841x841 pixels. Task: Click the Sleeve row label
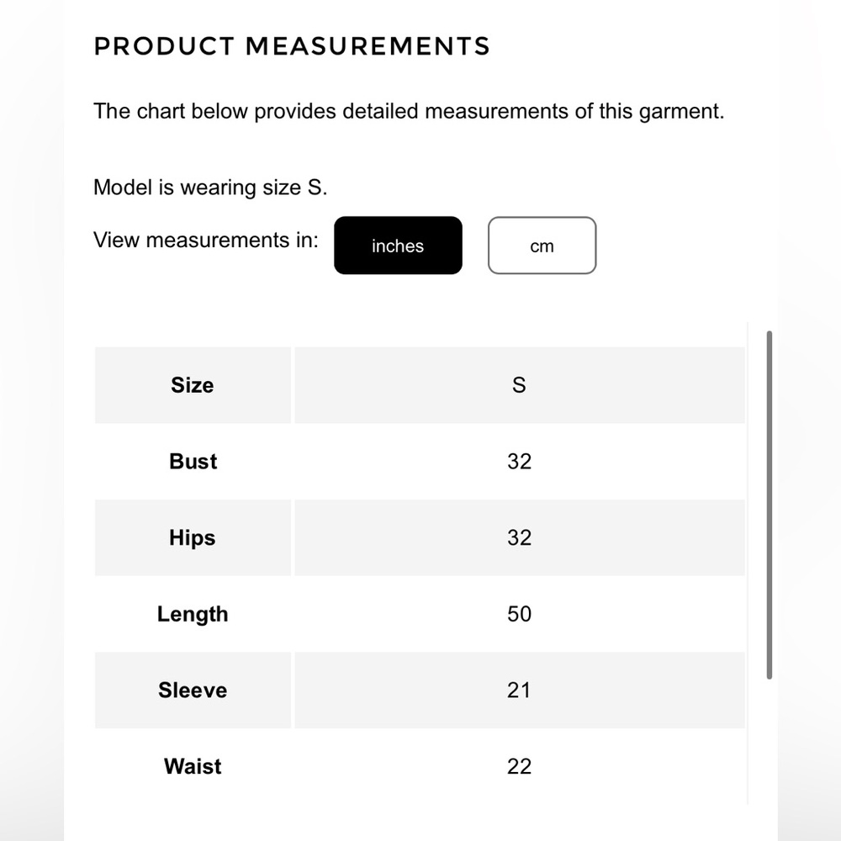pos(193,690)
